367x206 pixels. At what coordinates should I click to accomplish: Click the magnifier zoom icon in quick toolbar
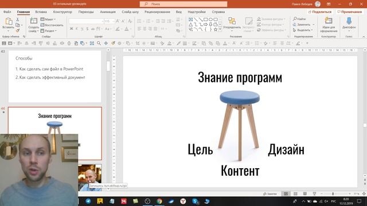click(x=99, y=43)
